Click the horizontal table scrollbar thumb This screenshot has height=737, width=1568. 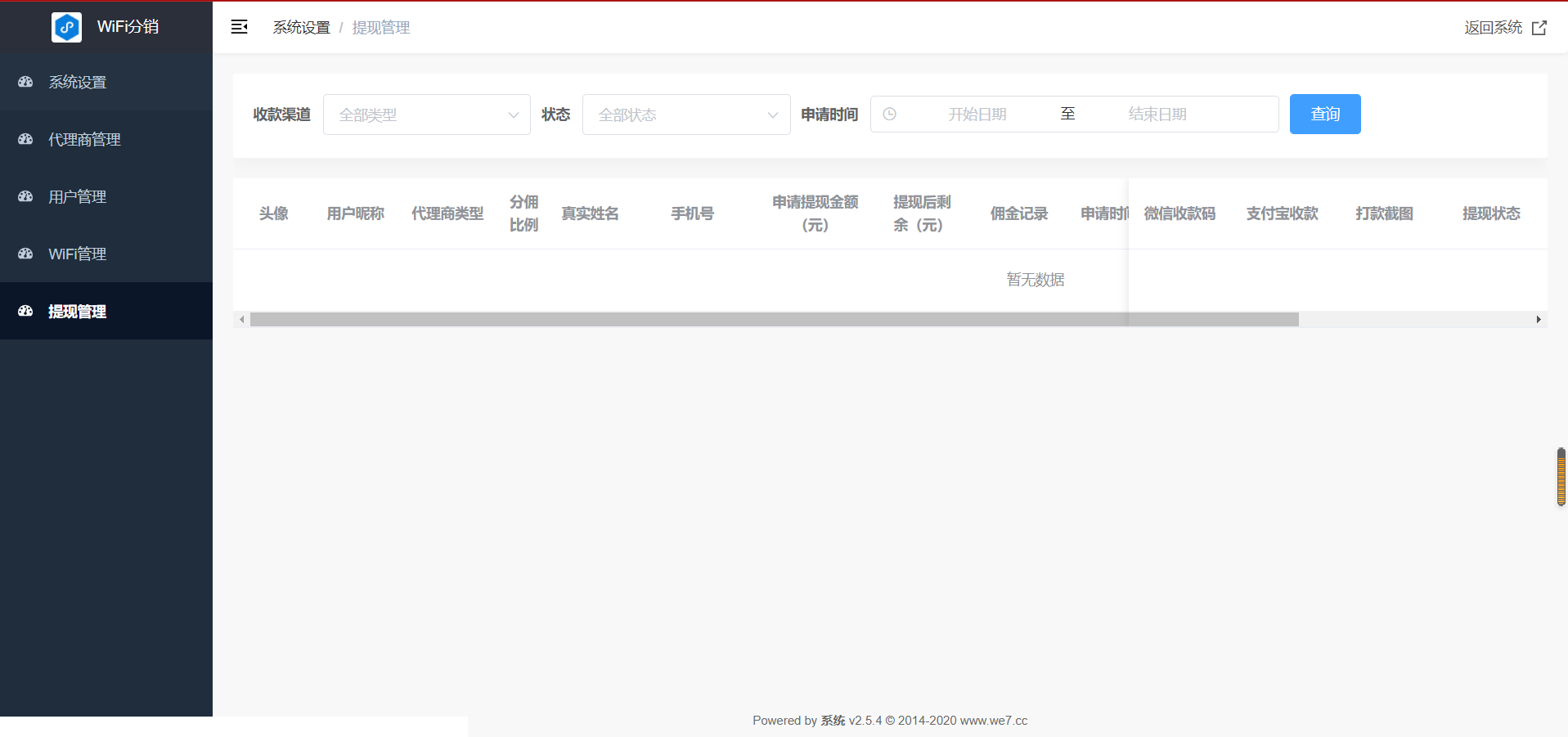[x=774, y=320]
